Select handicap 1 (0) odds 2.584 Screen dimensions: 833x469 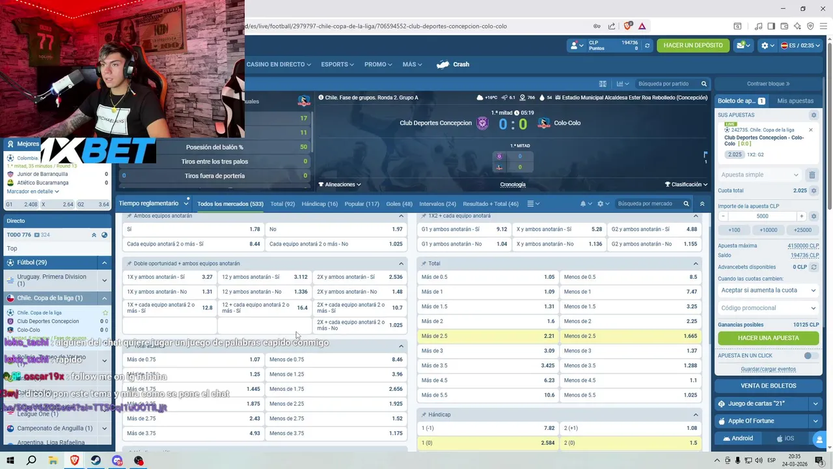point(487,443)
